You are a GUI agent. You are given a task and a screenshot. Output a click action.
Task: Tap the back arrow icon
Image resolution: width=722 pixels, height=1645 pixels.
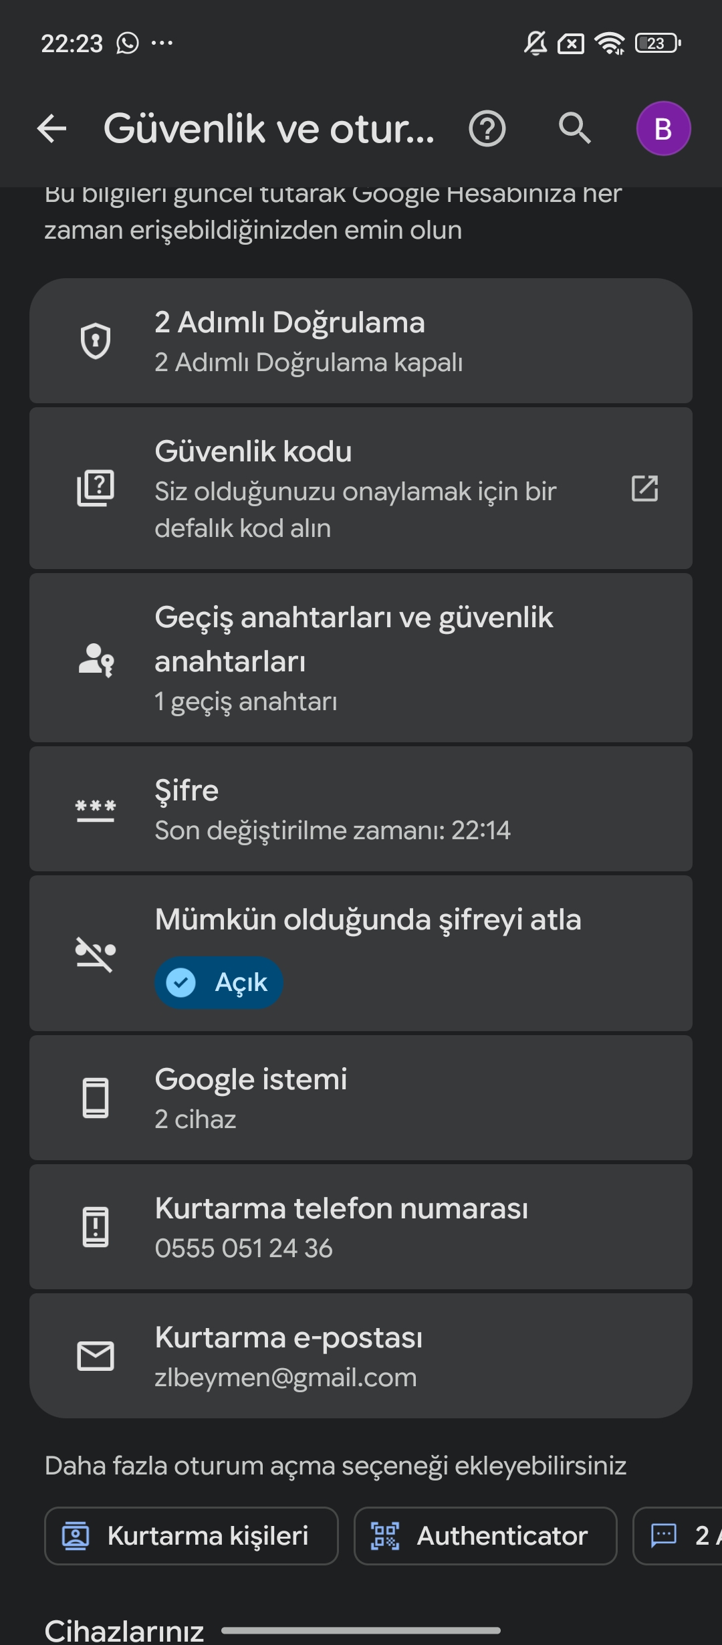(51, 128)
